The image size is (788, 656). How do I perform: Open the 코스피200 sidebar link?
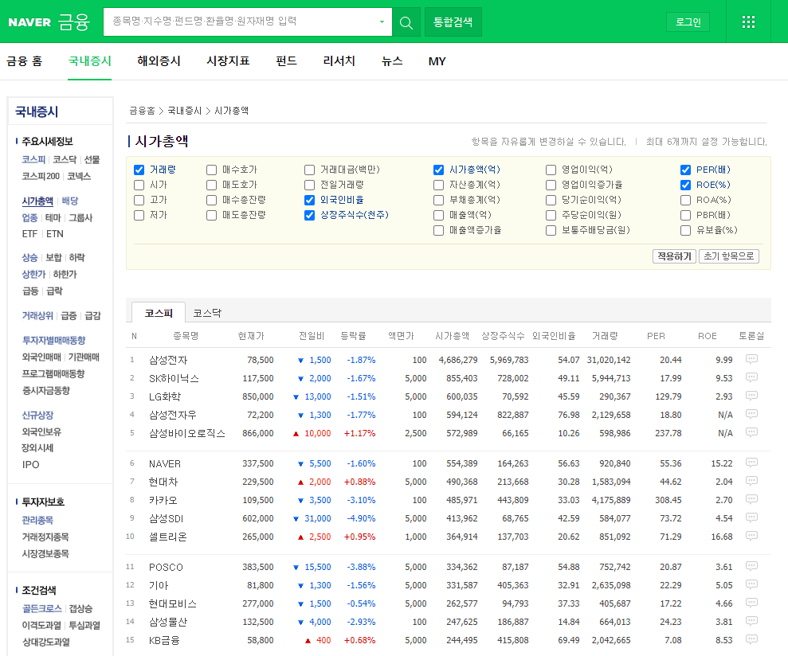point(41,176)
